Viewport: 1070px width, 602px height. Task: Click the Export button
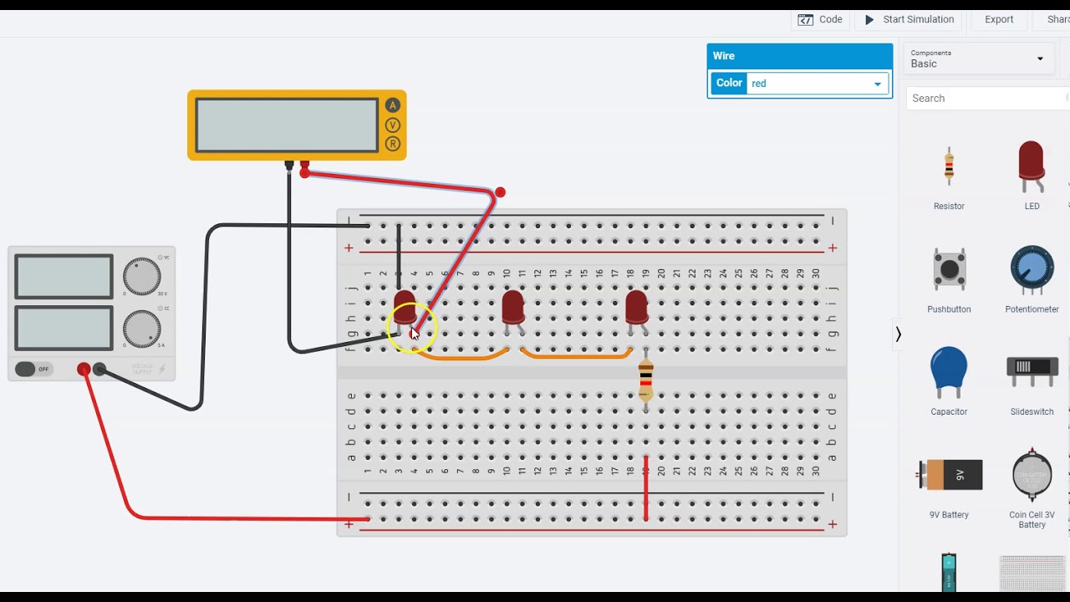999,19
